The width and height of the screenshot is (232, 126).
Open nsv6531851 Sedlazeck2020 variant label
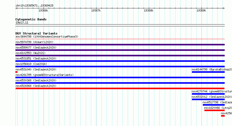(x=36, y=58)
